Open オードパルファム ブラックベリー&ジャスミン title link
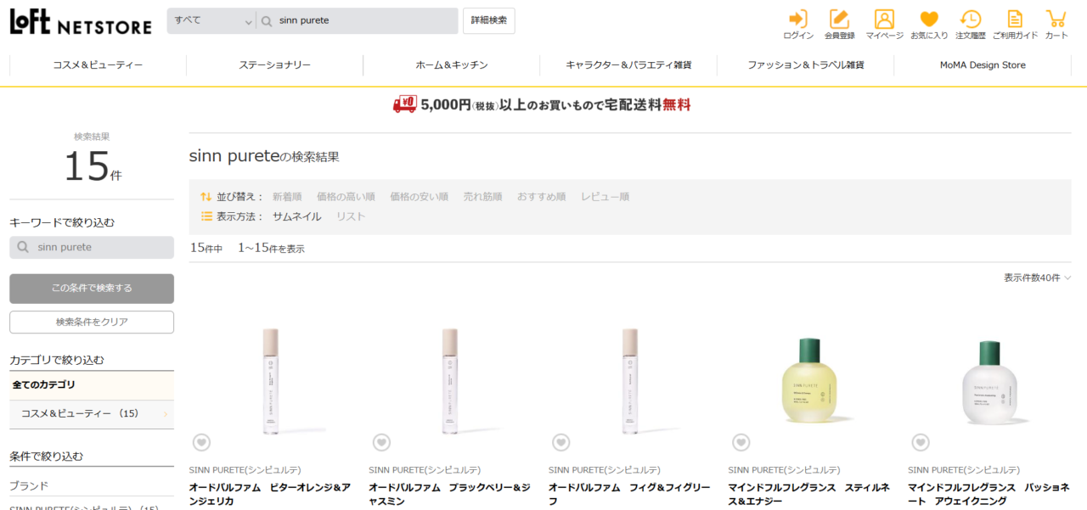 [x=449, y=494]
